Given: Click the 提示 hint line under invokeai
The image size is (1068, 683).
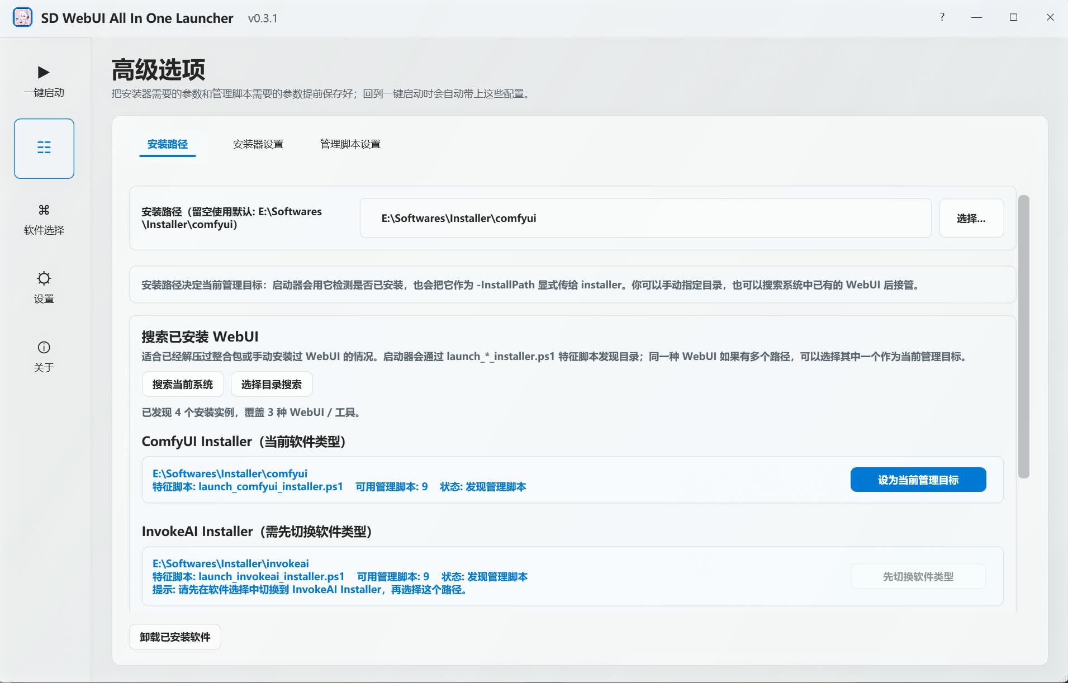Looking at the screenshot, I should [x=310, y=590].
